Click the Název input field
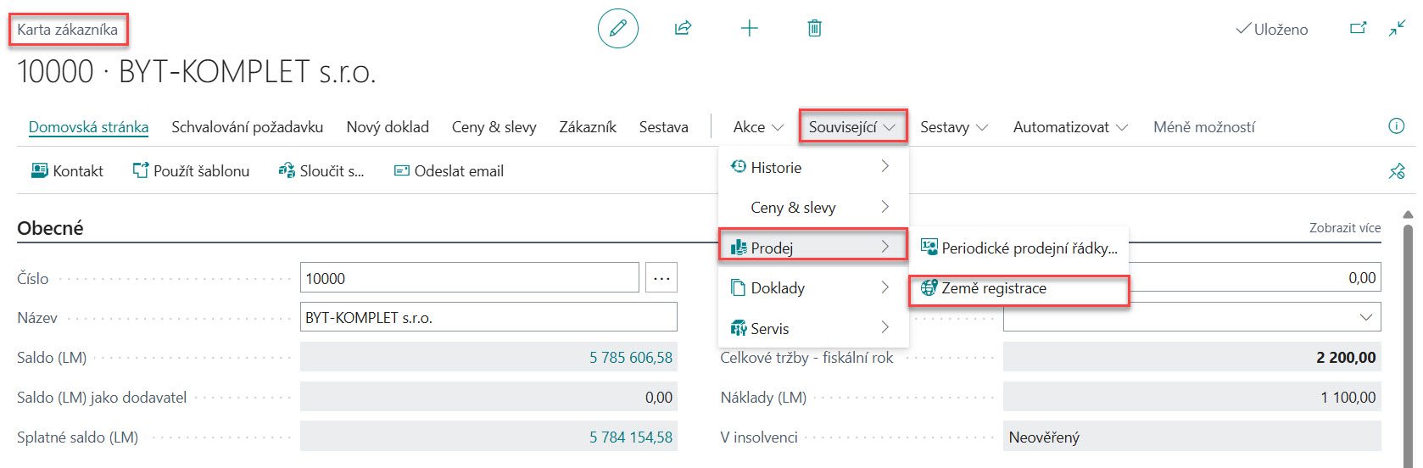Viewport: 1423px width, 468px height. [488, 317]
